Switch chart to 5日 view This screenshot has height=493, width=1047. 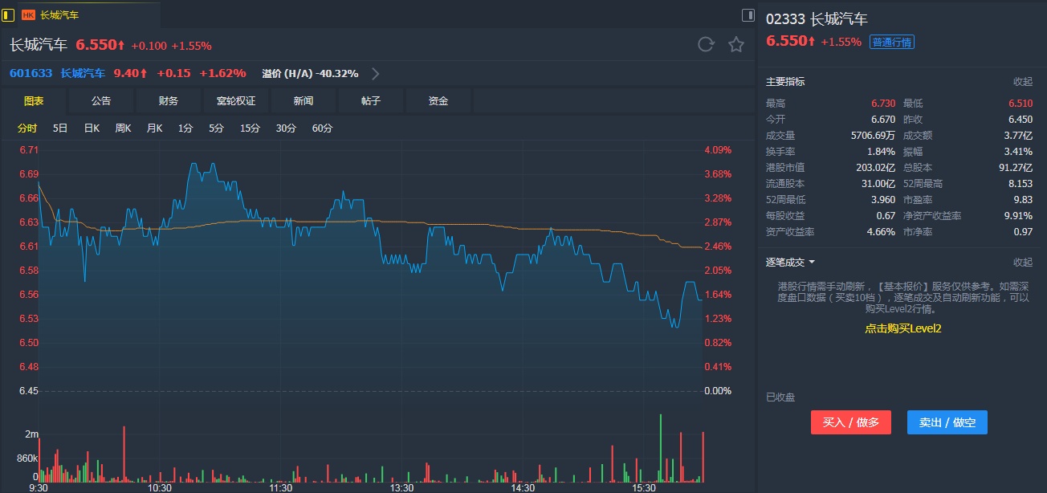click(x=60, y=128)
